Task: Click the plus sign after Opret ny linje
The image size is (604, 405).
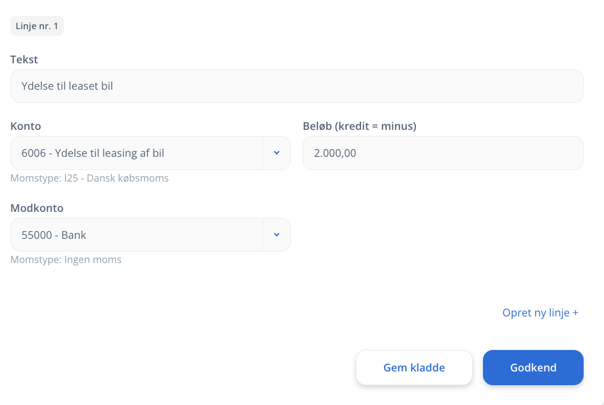Action: (x=575, y=313)
